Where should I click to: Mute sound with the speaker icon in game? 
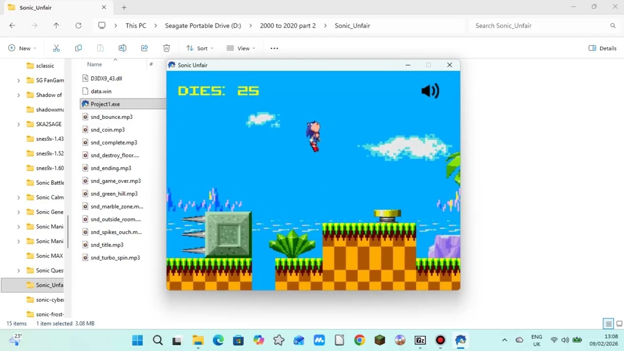pos(430,91)
